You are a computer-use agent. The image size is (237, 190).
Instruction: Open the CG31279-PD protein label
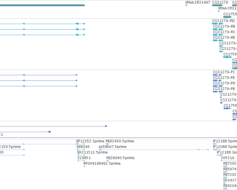point(224,83)
